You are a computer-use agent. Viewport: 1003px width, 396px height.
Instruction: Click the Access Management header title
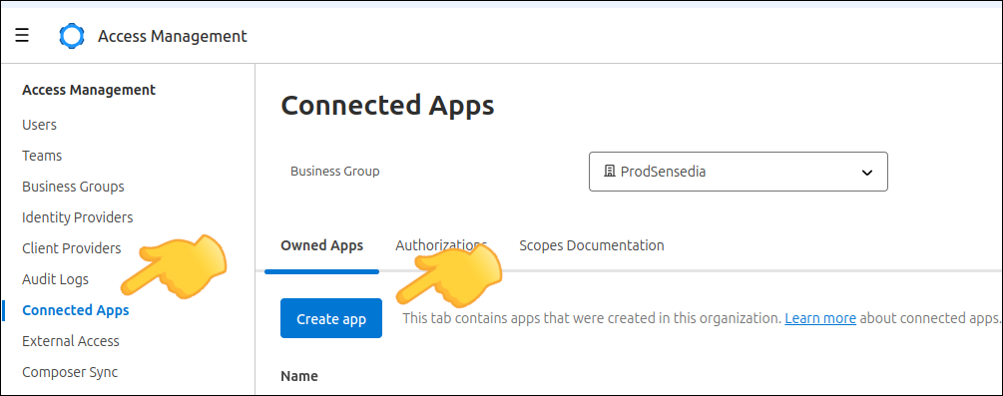172,36
